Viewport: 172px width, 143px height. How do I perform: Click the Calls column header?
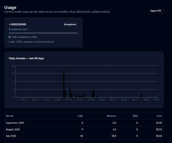(x=80, y=116)
